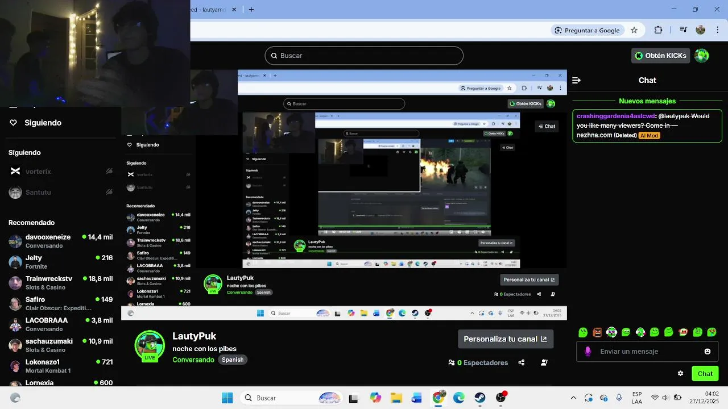This screenshot has width=728, height=409.
Task: Click the pause button in embedded stream
Action: pyautogui.click(x=326, y=232)
